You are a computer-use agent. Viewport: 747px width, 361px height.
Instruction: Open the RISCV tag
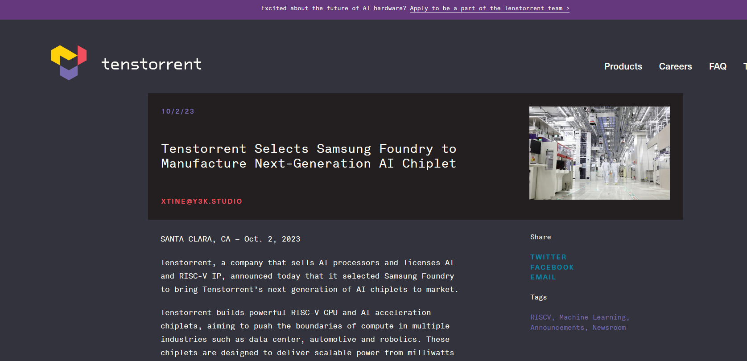(541, 317)
